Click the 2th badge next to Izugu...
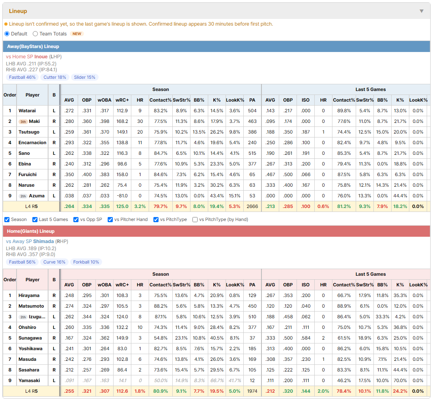The image size is (433, 401). (23, 317)
